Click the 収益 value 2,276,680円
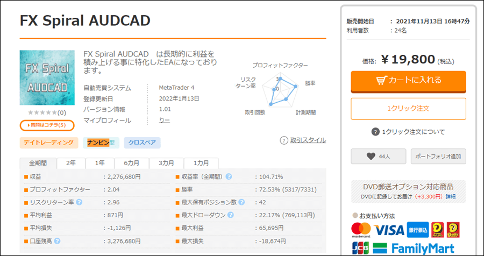484x256 pixels. pyautogui.click(x=124, y=177)
